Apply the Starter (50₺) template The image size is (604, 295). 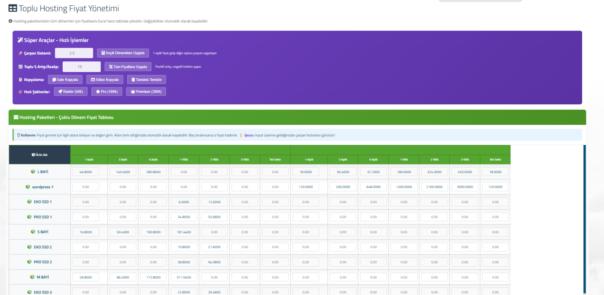pos(71,92)
